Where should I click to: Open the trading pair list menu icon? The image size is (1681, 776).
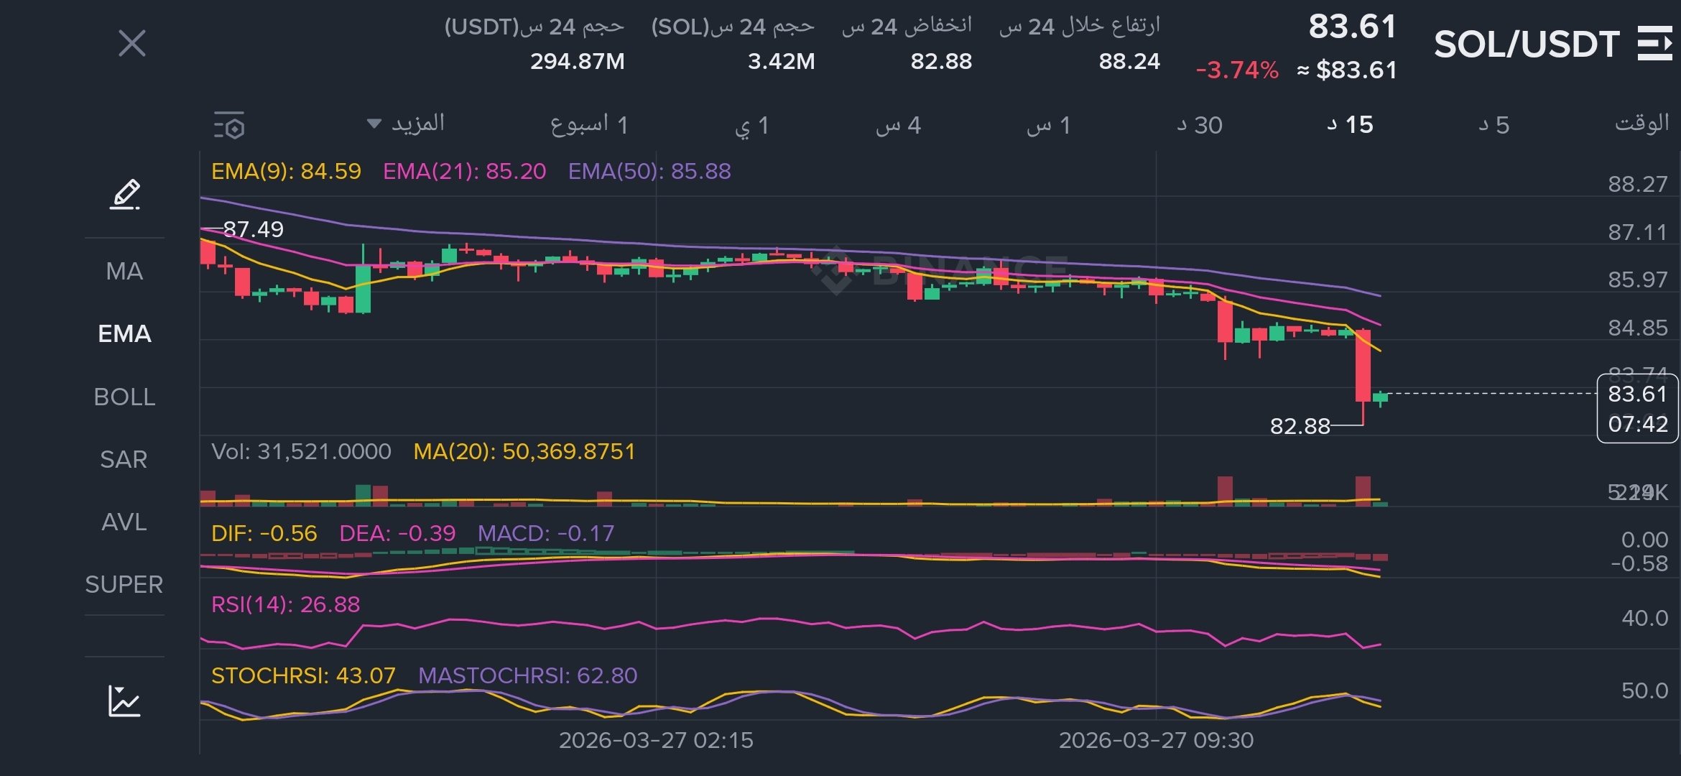tap(1654, 44)
